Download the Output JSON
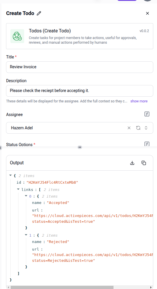The height and width of the screenshot is (289, 157). tap(132, 163)
